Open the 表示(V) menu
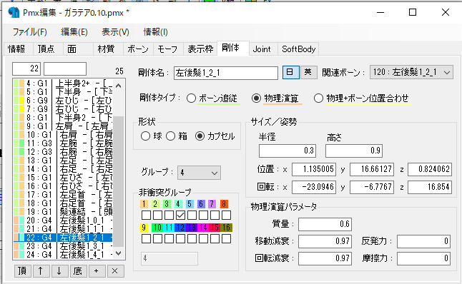 [x=115, y=31]
